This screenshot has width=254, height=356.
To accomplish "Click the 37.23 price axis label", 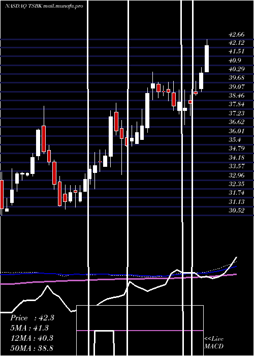I will (237, 113).
